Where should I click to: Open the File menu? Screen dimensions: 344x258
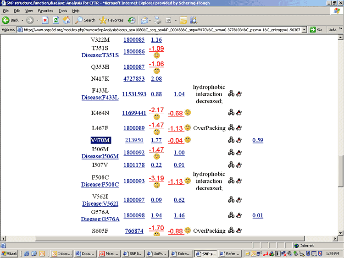coord(6,11)
